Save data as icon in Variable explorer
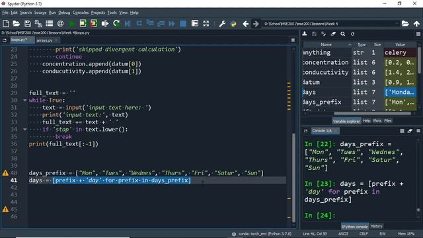The width and height of the screenshot is (423, 238). click(314, 34)
